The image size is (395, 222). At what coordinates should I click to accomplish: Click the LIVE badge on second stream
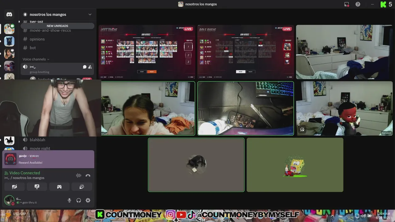click(287, 29)
